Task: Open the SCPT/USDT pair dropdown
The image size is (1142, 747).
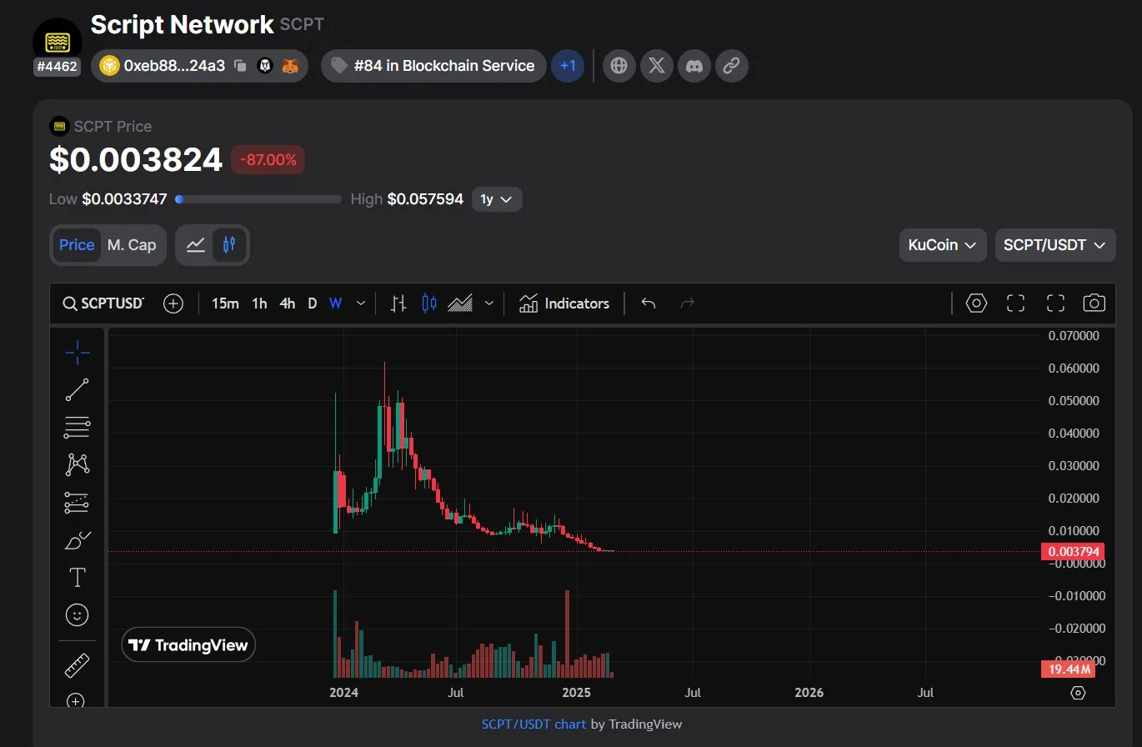Action: tap(1054, 245)
